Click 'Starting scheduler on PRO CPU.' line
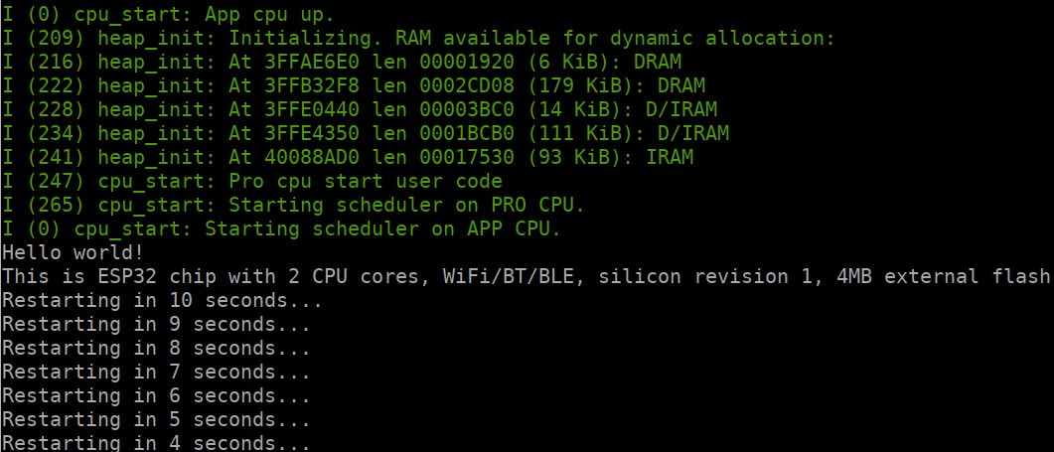Image resolution: width=1054 pixels, height=452 pixels. click(x=293, y=206)
